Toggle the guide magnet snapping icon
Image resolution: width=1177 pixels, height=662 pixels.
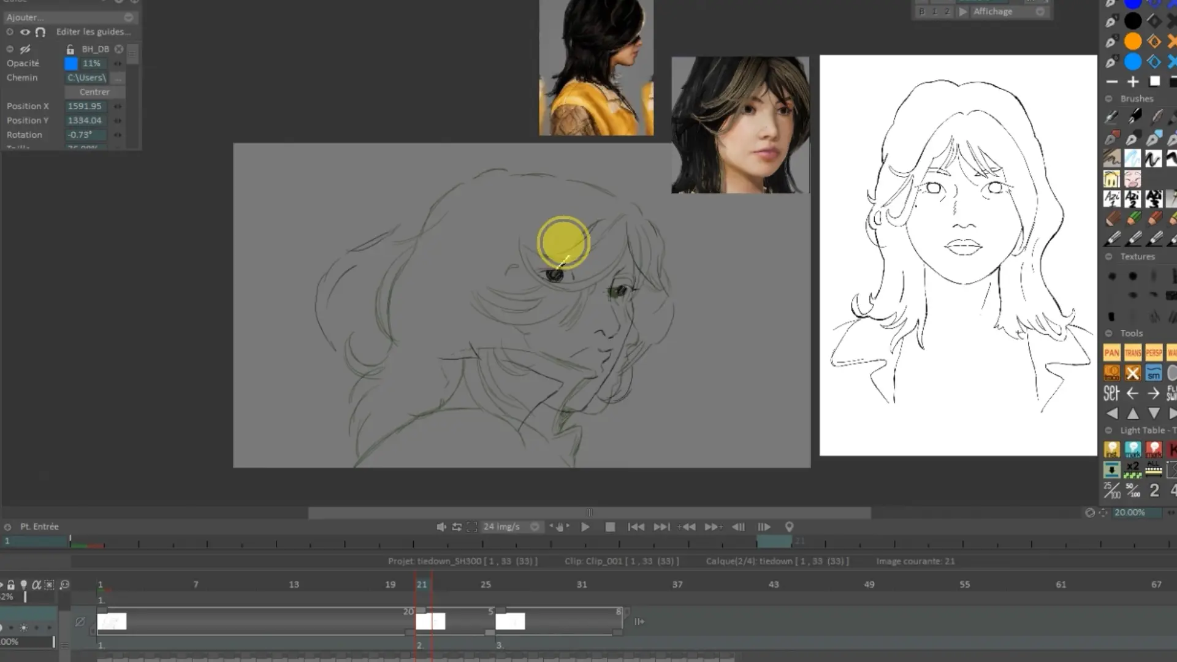pos(40,32)
